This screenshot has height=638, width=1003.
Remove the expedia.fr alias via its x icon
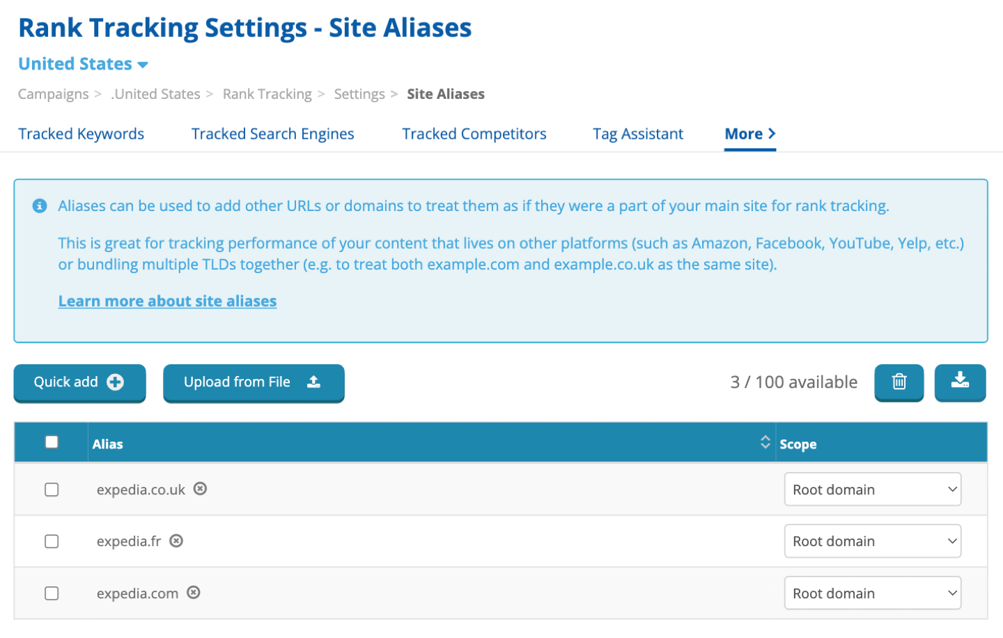click(176, 540)
